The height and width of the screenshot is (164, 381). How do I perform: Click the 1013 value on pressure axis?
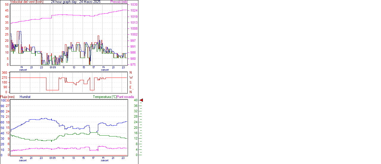pyautogui.click(x=133, y=22)
